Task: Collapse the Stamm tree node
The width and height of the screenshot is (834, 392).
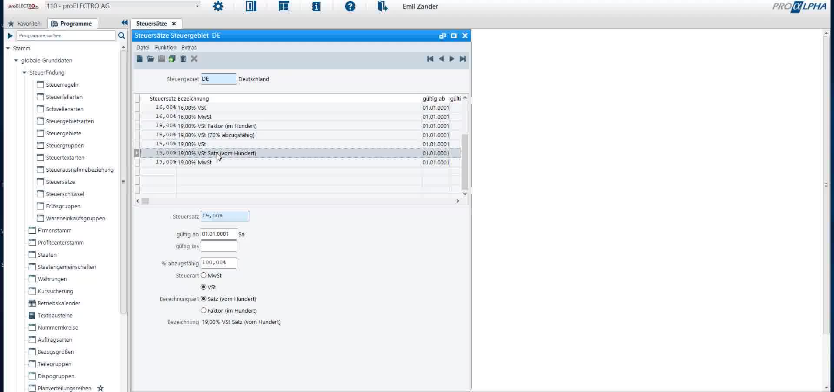Action: [8, 48]
